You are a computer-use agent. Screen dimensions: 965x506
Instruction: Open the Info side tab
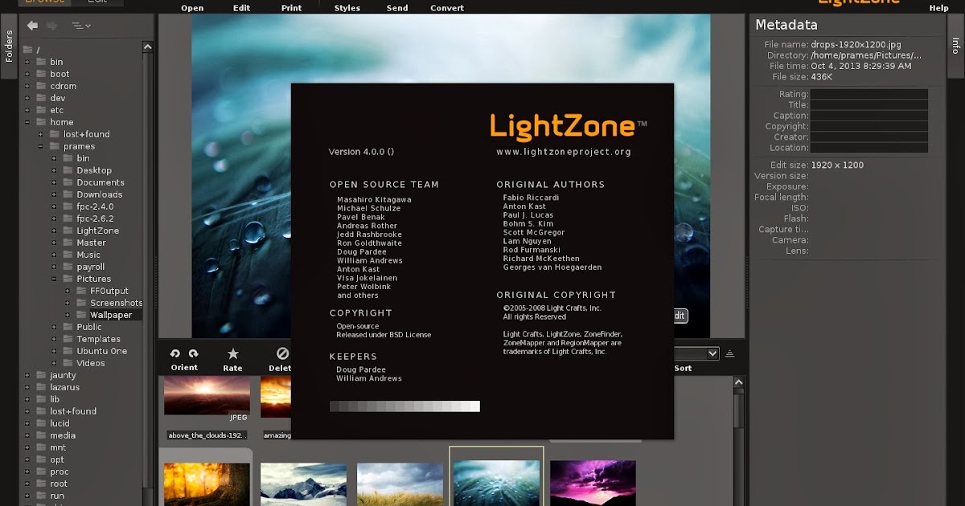click(x=955, y=45)
